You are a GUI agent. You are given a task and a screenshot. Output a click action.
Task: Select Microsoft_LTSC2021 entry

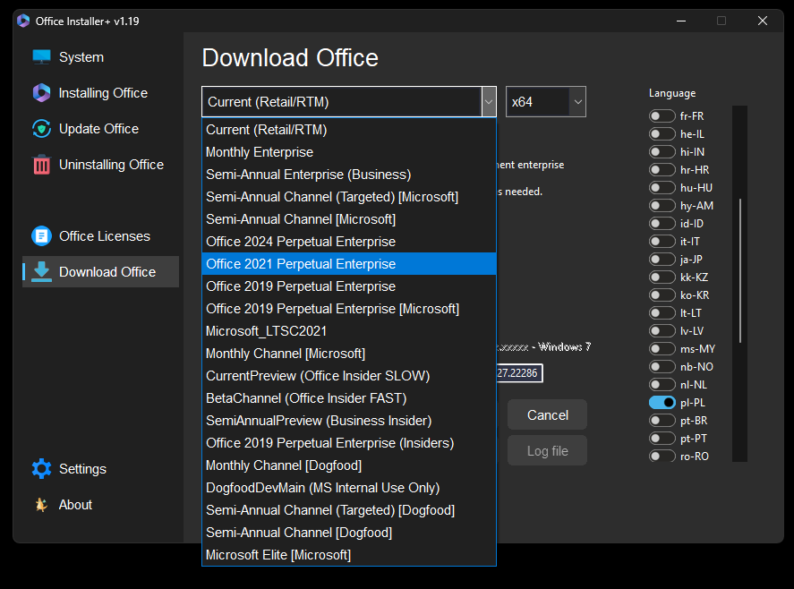click(x=349, y=330)
